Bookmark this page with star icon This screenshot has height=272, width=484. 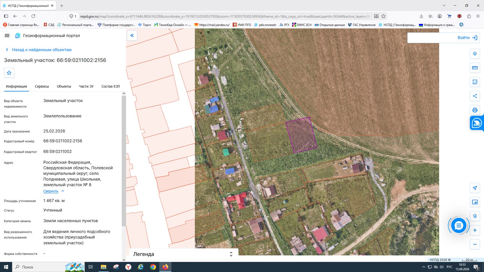pos(383,16)
